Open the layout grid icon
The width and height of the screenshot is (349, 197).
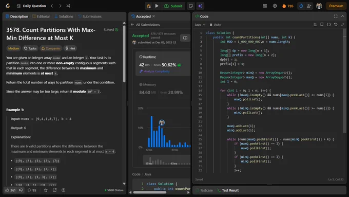point(265,6)
